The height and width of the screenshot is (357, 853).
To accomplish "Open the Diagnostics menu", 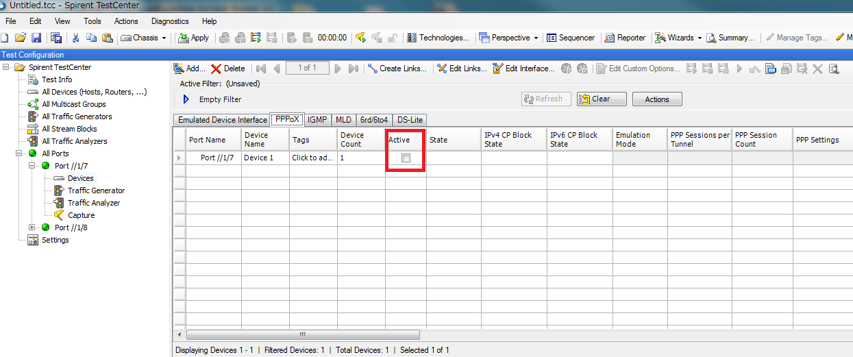I will click(170, 21).
